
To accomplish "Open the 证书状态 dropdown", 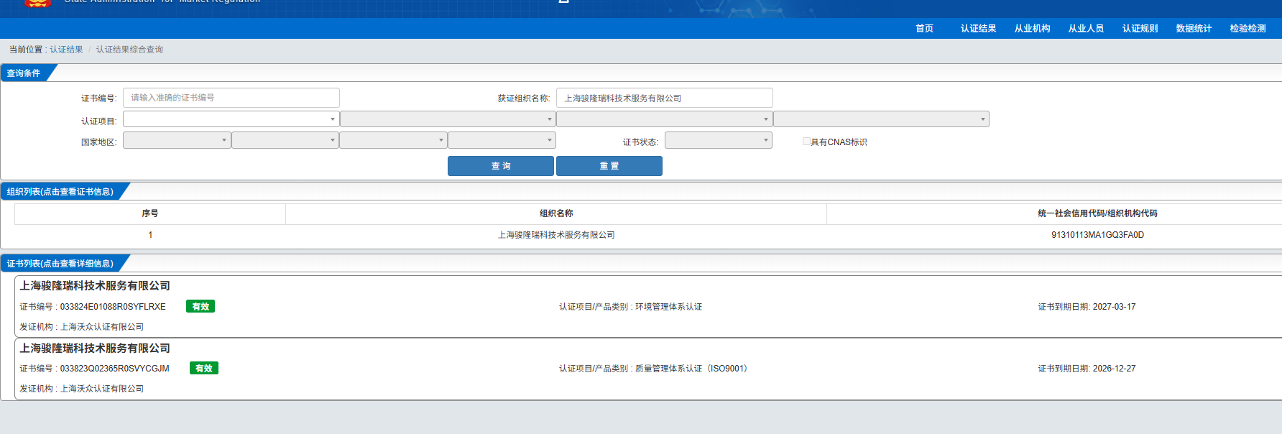I will click(x=719, y=140).
